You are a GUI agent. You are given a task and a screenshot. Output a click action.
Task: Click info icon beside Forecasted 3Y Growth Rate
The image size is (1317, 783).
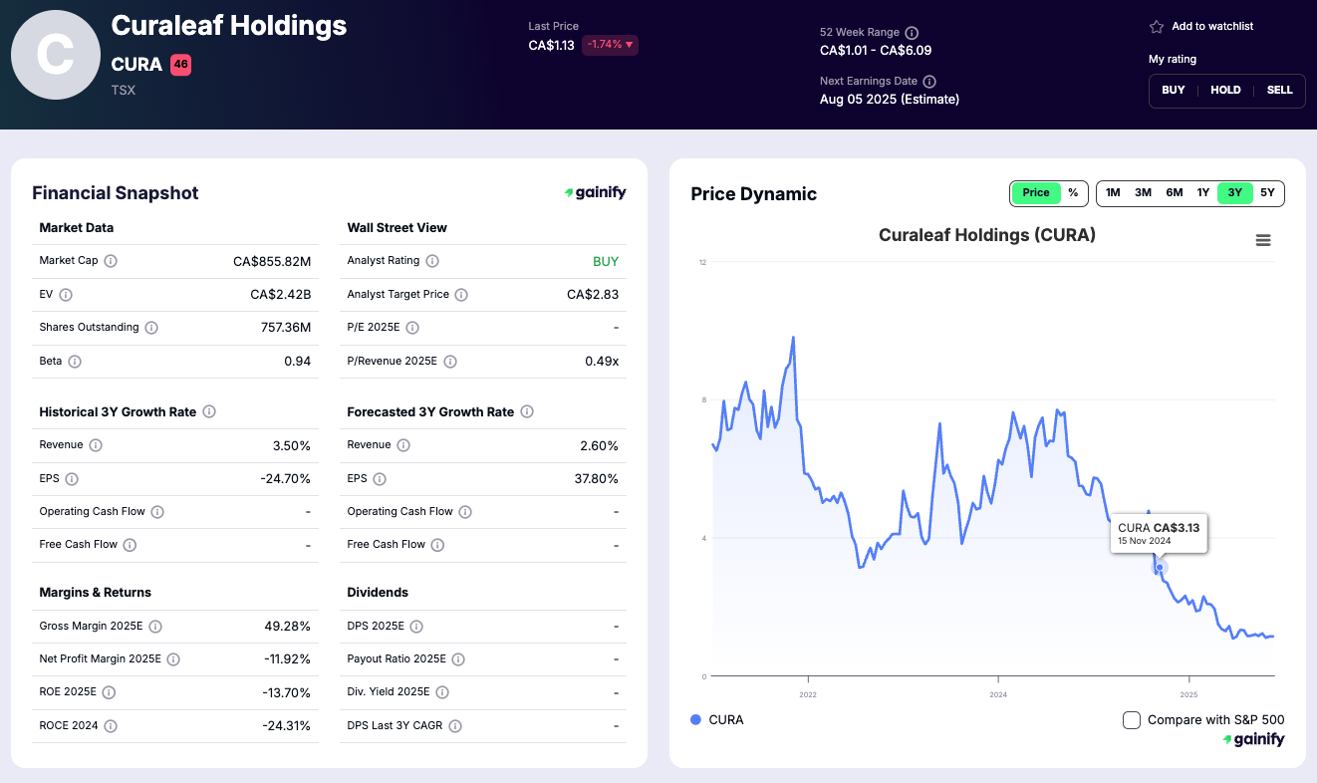coord(527,411)
